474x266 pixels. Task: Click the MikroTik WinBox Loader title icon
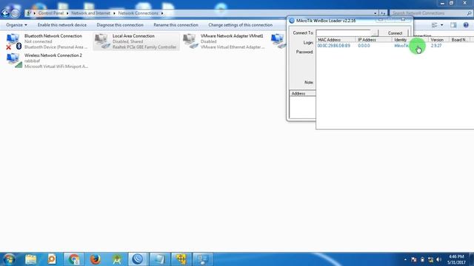(292, 21)
